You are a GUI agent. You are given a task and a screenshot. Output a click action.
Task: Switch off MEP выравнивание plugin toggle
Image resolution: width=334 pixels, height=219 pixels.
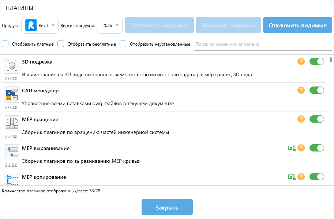tap(316, 148)
